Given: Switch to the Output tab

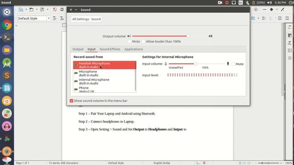Looking at the screenshot, I should click(78, 49).
